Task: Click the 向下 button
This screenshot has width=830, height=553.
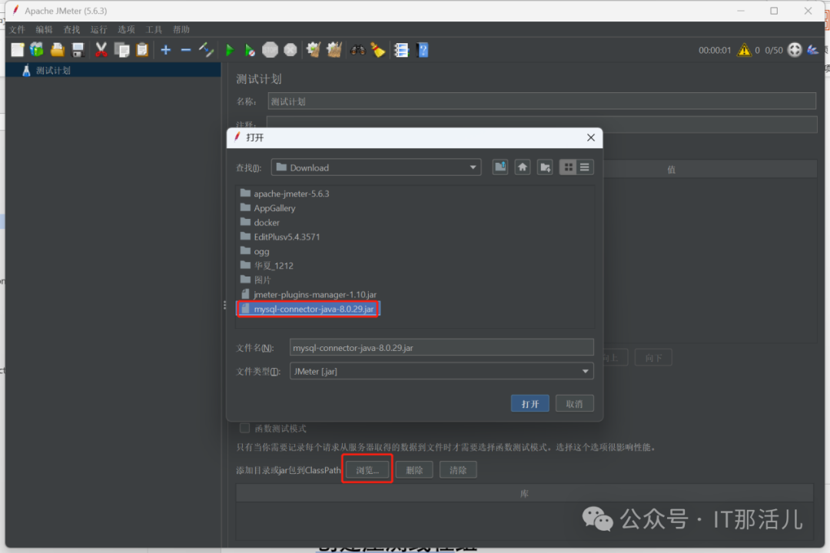Action: pyautogui.click(x=654, y=358)
